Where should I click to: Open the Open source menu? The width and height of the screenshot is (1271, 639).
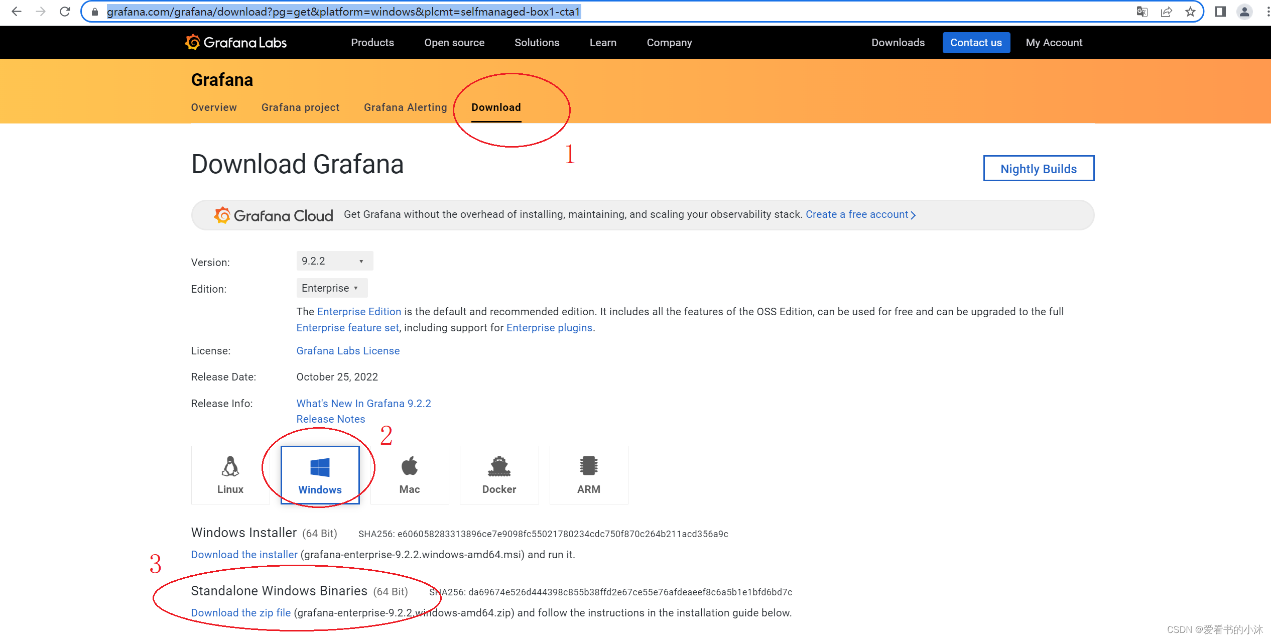pos(454,43)
